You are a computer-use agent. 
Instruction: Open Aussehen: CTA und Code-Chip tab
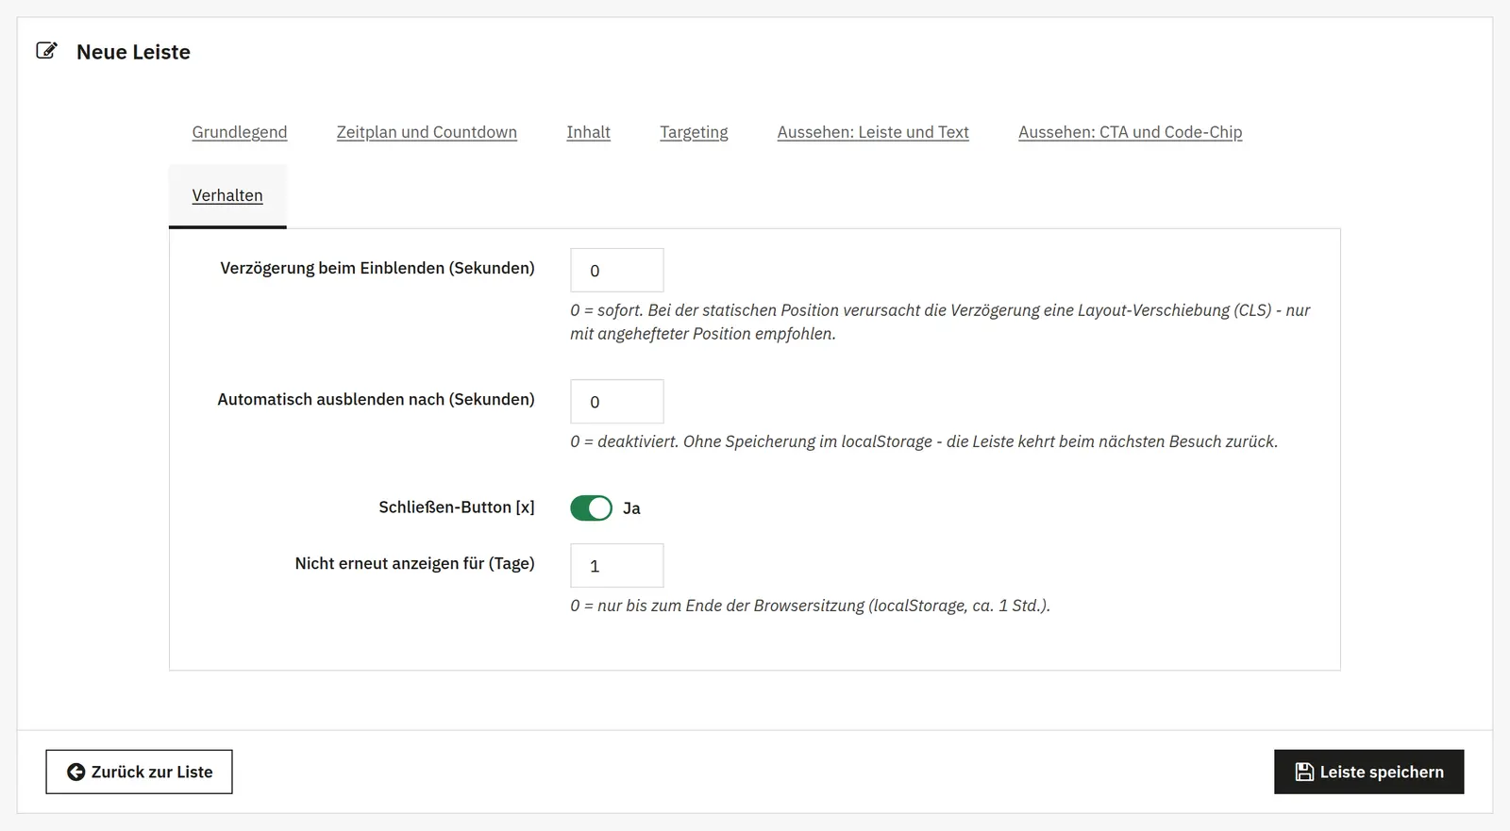(x=1130, y=132)
